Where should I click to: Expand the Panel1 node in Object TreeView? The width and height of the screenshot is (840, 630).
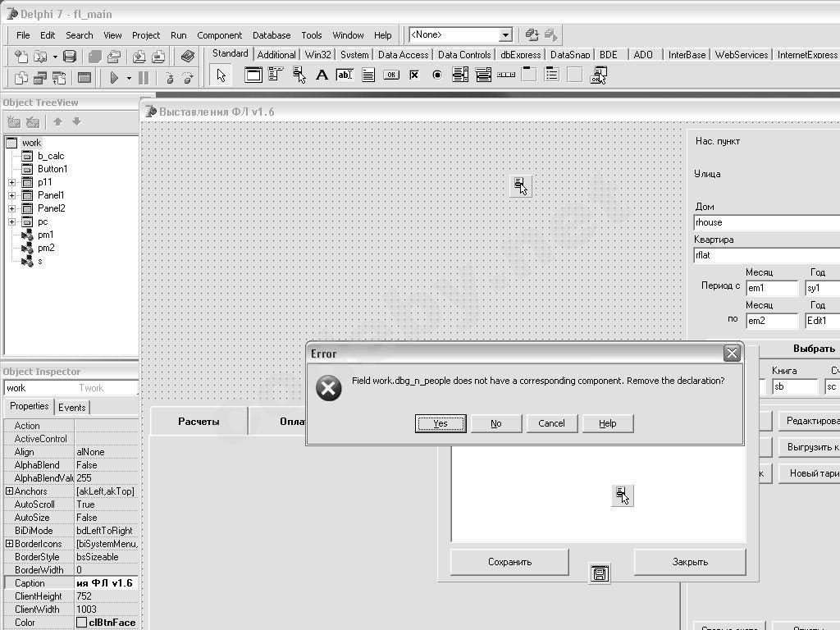[11, 195]
